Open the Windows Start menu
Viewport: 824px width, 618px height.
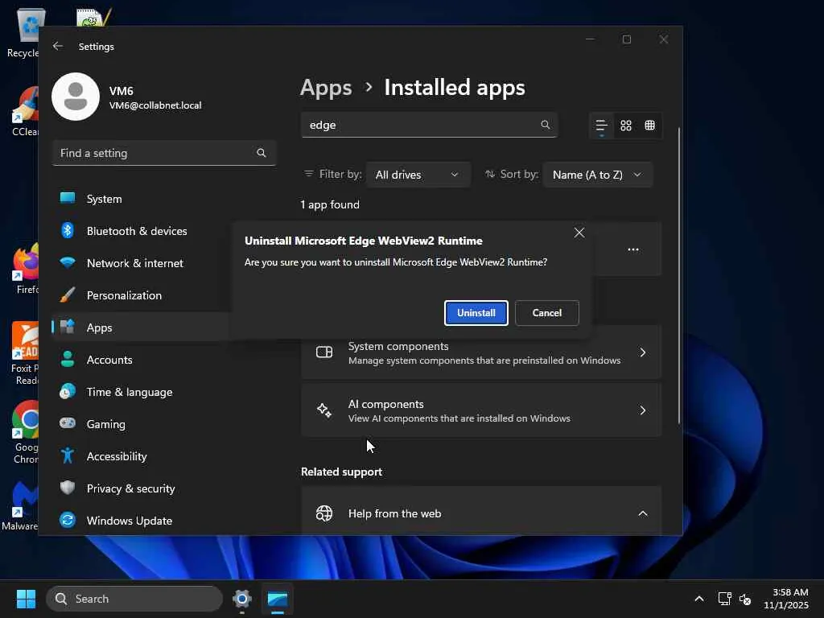coord(27,599)
